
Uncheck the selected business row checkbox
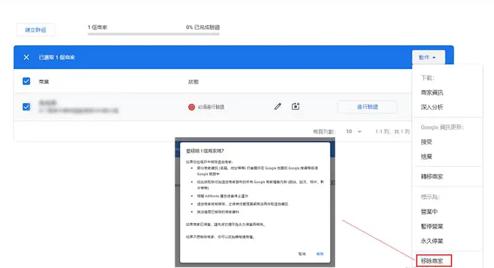click(x=26, y=106)
